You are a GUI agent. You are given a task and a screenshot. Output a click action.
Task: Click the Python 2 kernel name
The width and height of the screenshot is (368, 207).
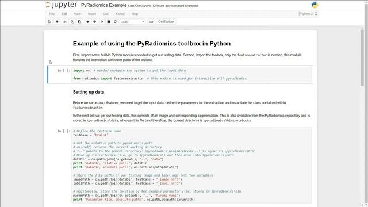[x=306, y=14]
